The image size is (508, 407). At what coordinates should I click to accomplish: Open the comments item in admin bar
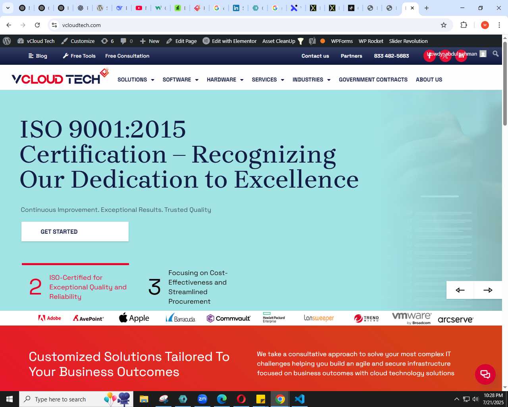[127, 41]
